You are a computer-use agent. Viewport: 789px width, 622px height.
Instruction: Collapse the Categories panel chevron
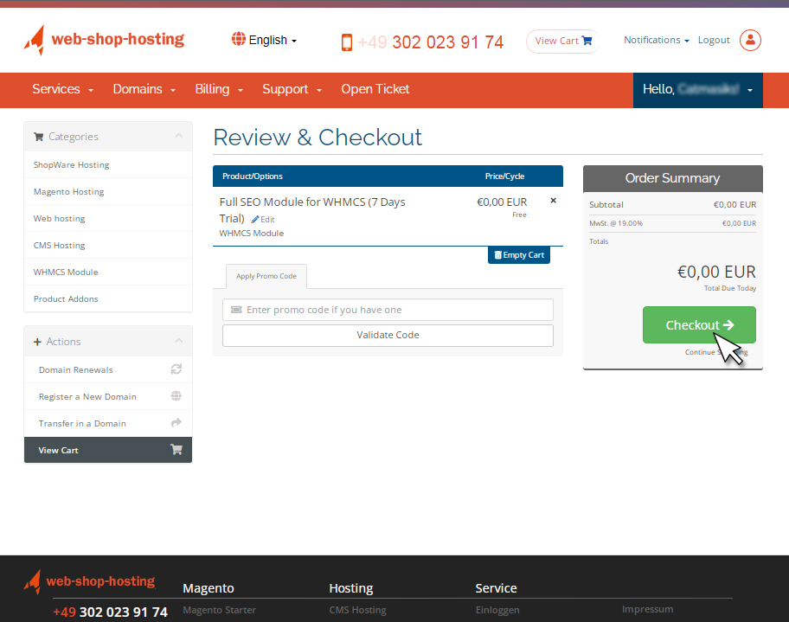pyautogui.click(x=178, y=136)
